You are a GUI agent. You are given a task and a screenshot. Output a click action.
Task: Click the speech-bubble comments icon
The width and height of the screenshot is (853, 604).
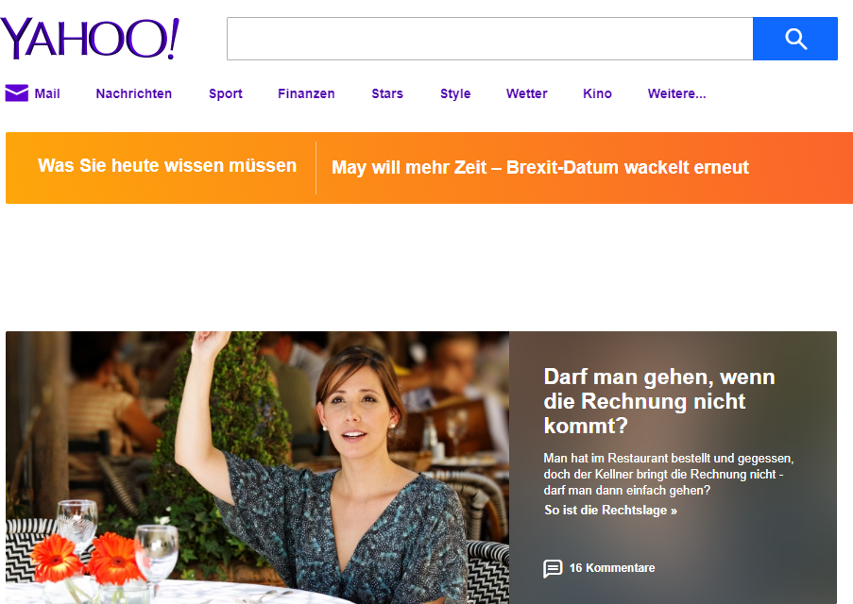[x=553, y=568]
